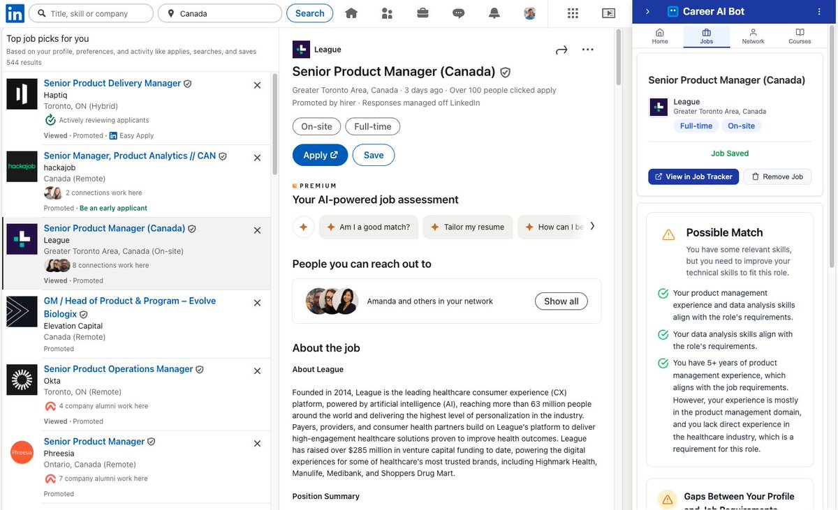
Task: Open Messaging chat bubble icon
Action: [458, 13]
